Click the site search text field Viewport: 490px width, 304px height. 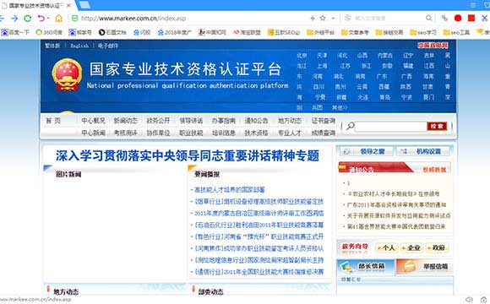coord(390,126)
